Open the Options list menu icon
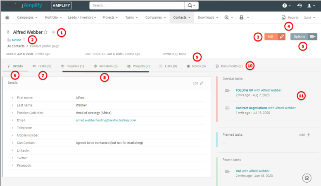The height and width of the screenshot is (186, 321). (312, 37)
